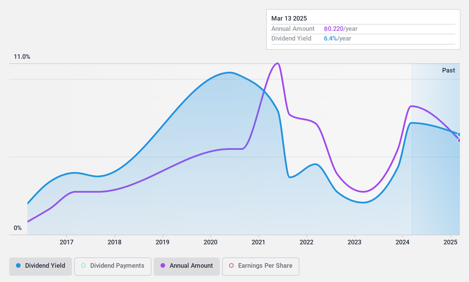
Task: Select the 2019 x-axis label
Action: 163,242
